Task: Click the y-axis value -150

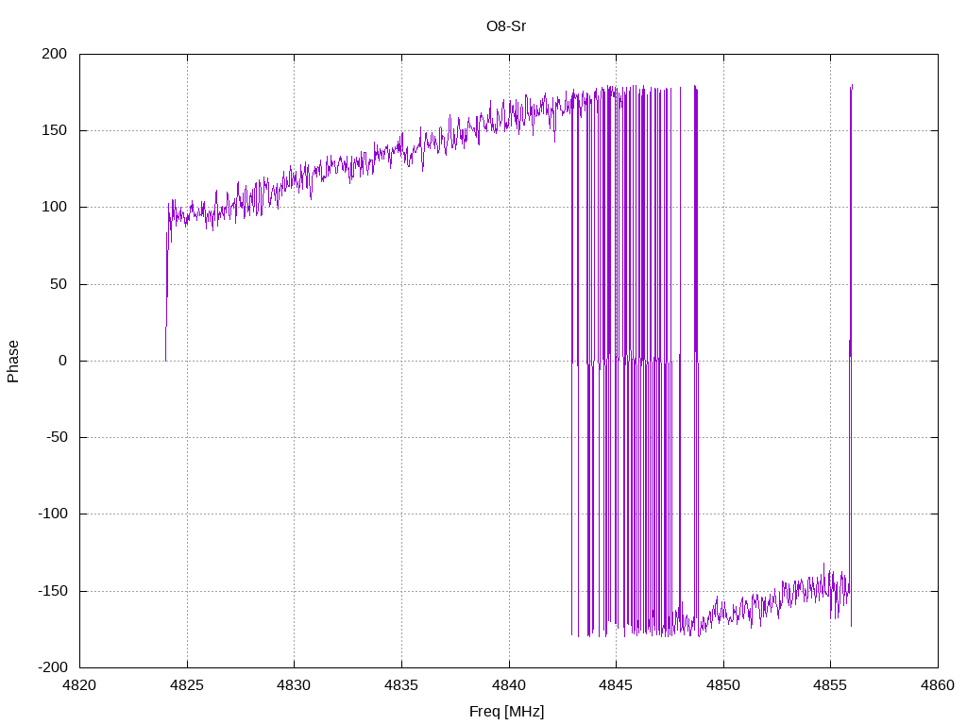Action: point(53,591)
